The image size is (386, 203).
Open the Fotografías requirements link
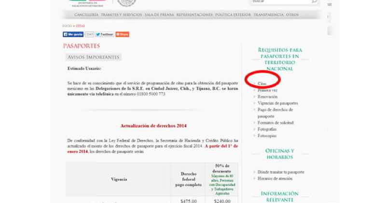(x=267, y=129)
